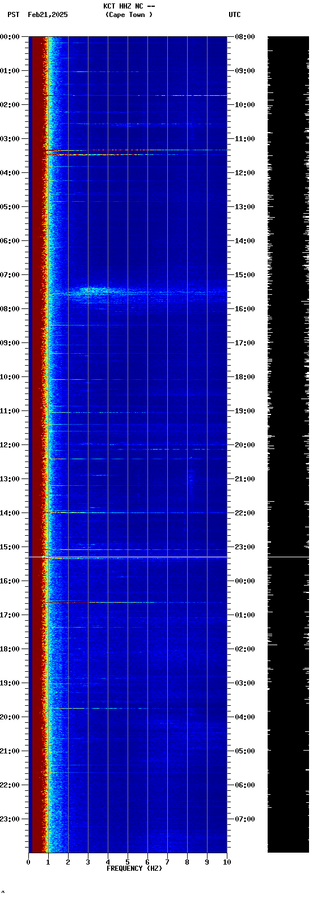The height and width of the screenshot is (898, 313).
Task: Click the PST 19:00 time label
Action: click(10, 683)
